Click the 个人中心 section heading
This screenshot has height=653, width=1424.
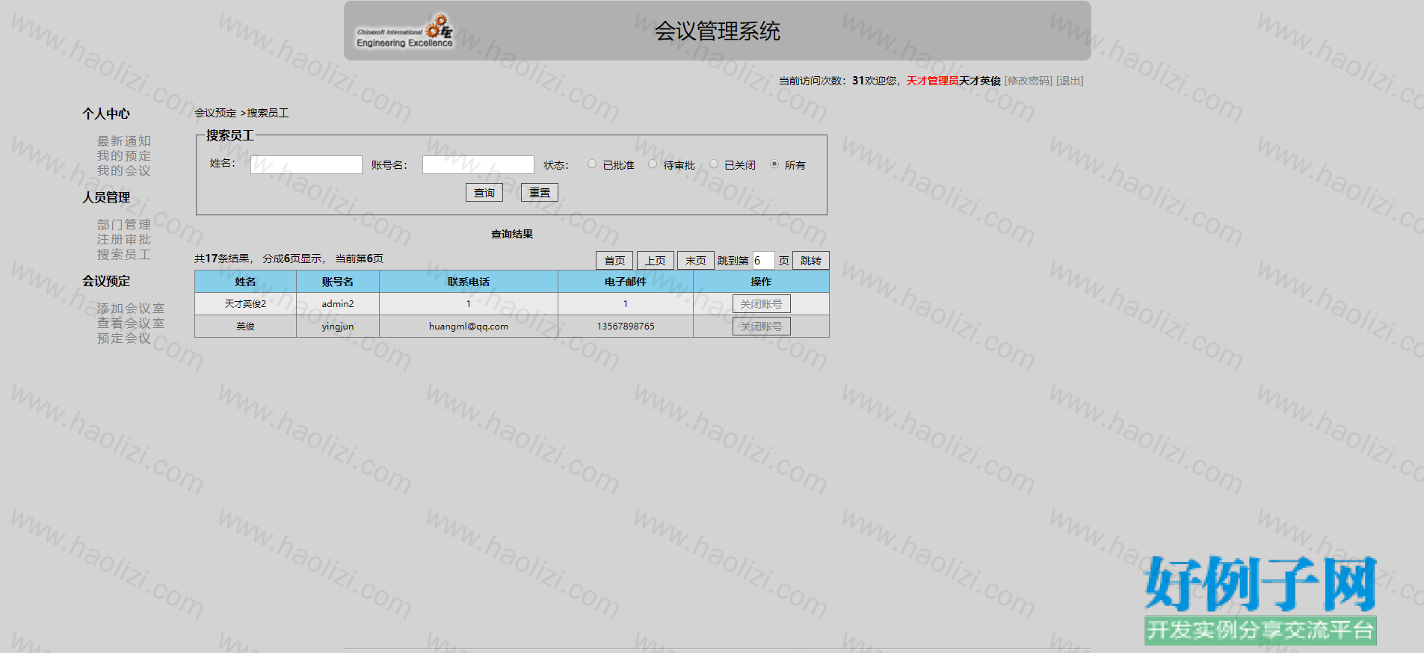click(106, 114)
